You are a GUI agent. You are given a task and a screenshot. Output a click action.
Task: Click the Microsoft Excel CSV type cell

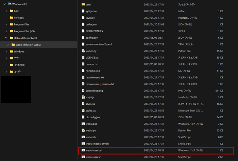(x=190, y=110)
